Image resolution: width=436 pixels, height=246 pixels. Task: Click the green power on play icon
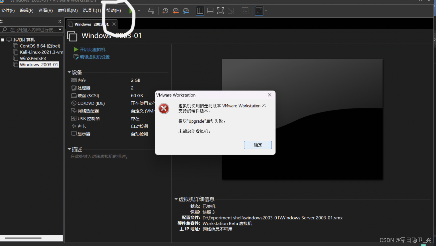(x=131, y=11)
